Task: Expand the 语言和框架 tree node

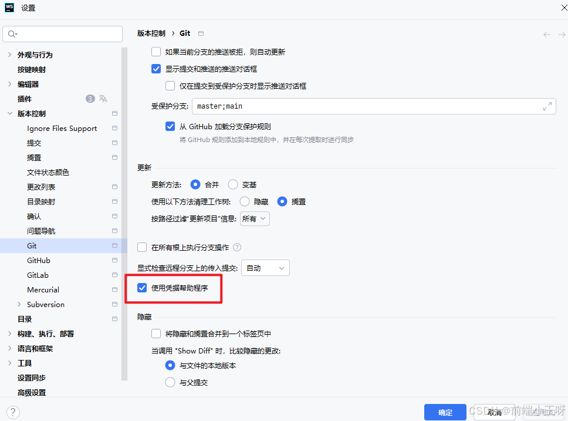Action: (10, 348)
